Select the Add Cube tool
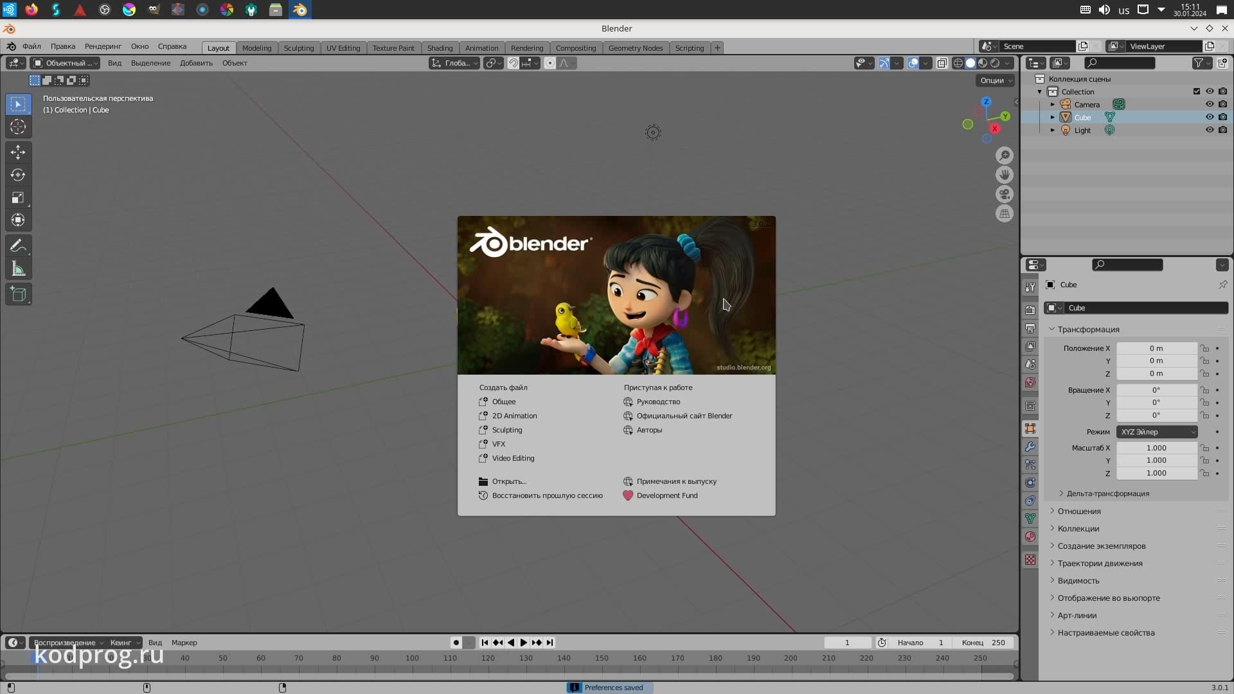This screenshot has height=694, width=1234. point(18,294)
